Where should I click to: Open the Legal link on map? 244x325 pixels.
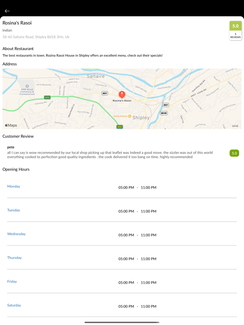pos(235,126)
